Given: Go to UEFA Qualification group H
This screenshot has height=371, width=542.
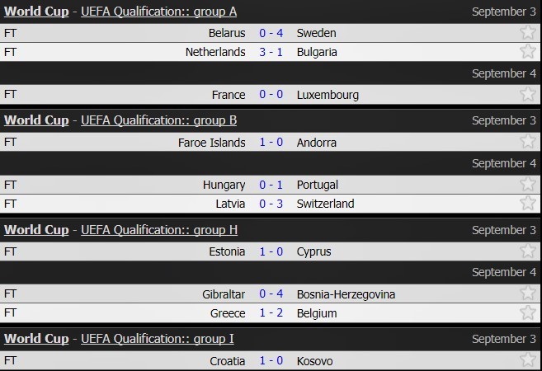Looking at the screenshot, I should pyautogui.click(x=158, y=230).
